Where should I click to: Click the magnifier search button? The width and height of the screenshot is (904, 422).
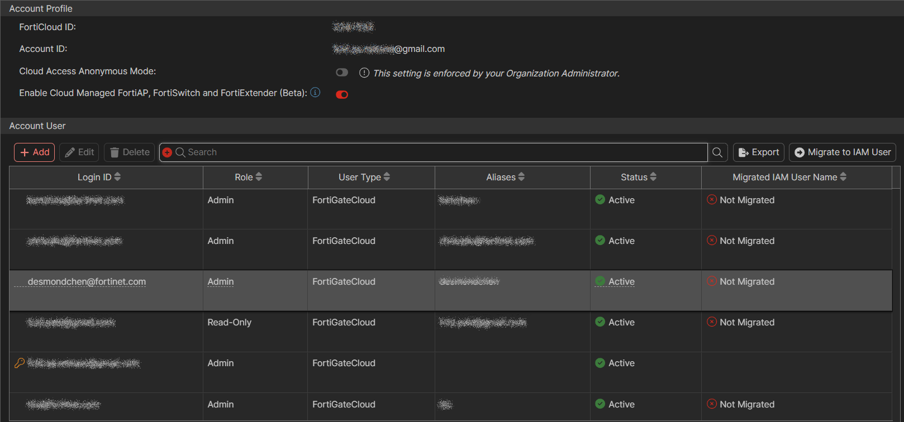(717, 152)
